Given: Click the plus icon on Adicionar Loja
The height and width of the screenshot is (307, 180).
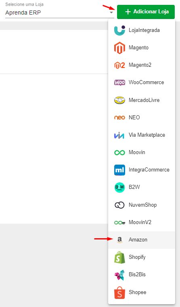Looking at the screenshot, I should coord(128,12).
